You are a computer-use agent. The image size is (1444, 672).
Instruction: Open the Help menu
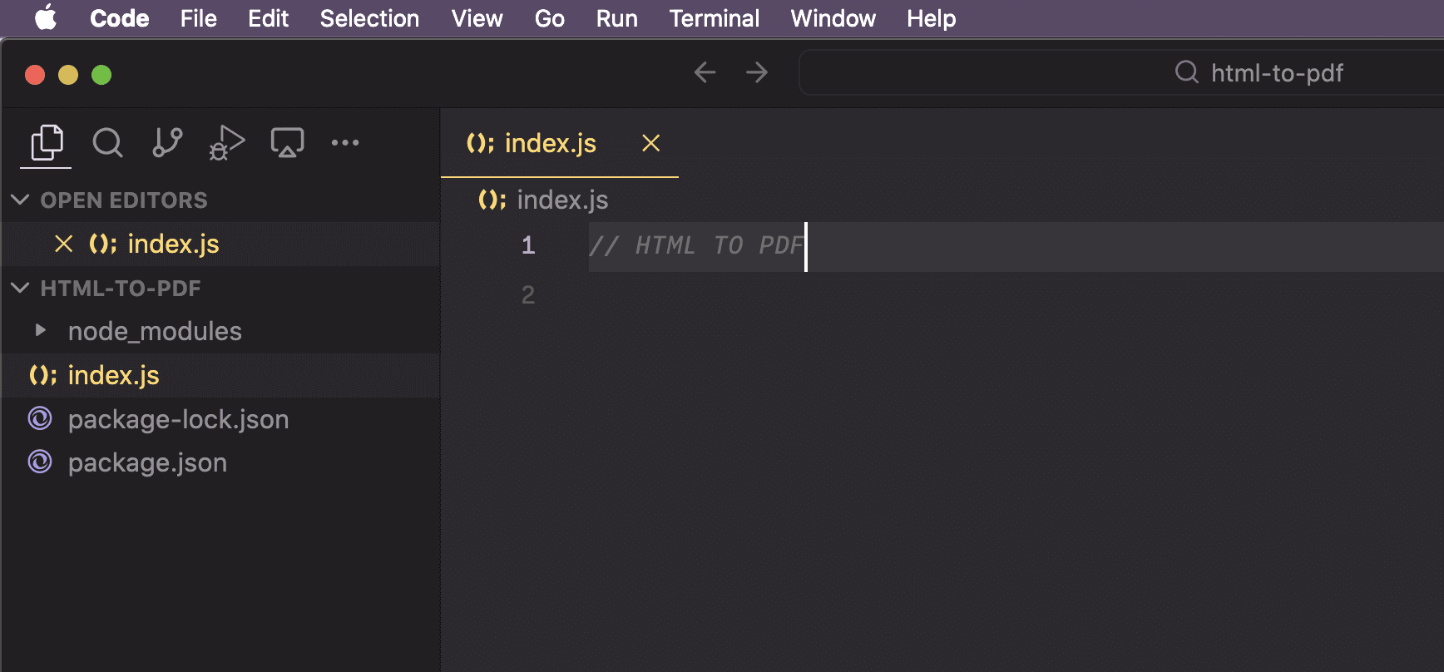coord(932,18)
